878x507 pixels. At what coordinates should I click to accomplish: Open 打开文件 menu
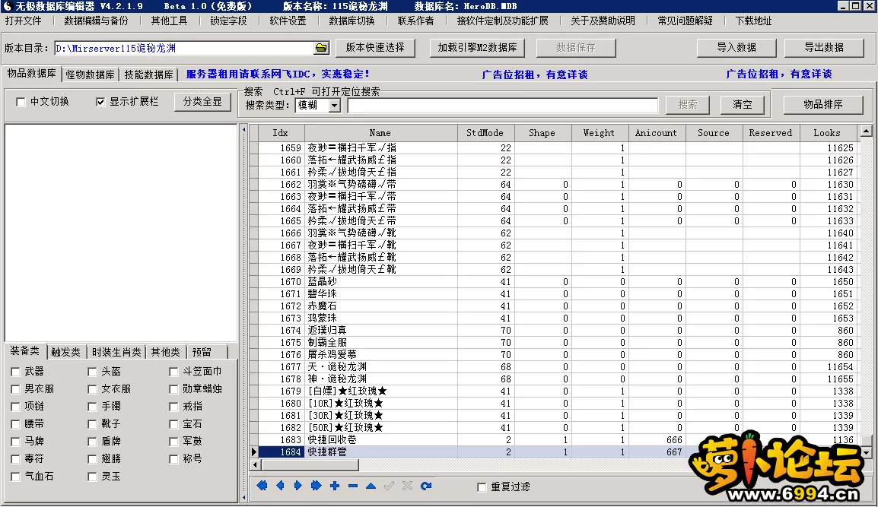pyautogui.click(x=23, y=21)
